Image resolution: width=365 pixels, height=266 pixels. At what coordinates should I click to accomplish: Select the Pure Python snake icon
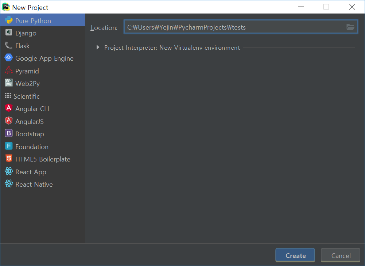pyautogui.click(x=9, y=20)
